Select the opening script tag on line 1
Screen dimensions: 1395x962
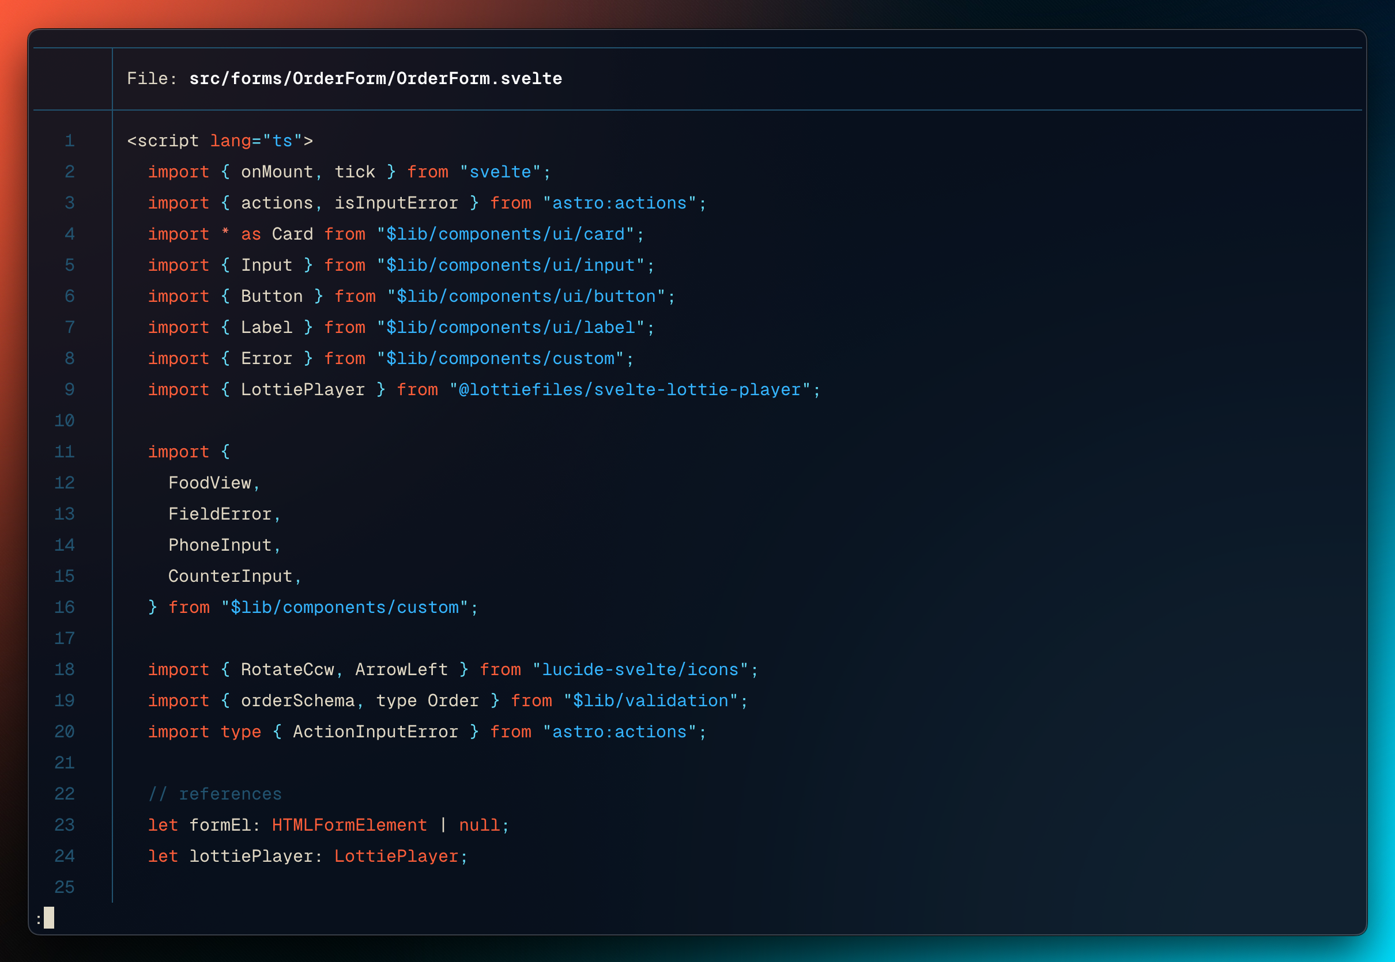pos(220,141)
